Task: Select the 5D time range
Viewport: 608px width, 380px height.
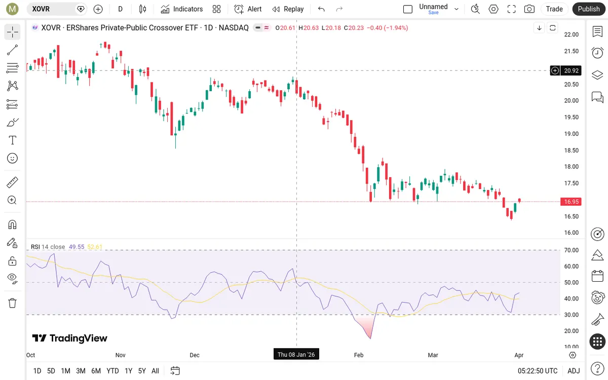Action: pyautogui.click(x=51, y=371)
